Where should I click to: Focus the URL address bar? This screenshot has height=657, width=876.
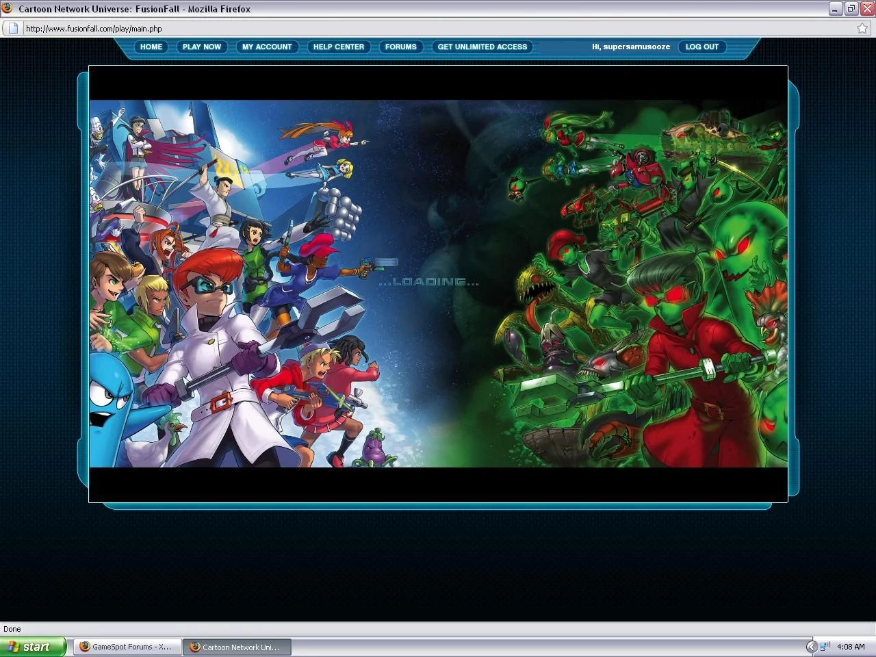click(438, 29)
